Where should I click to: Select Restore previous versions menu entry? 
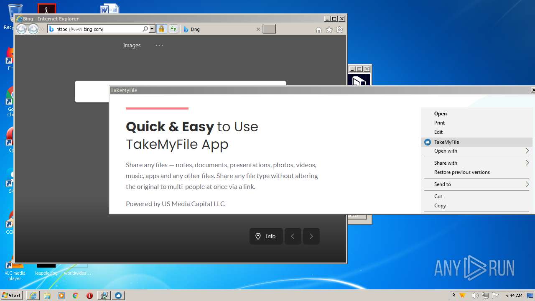(477, 172)
